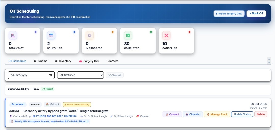
Task: Click the Surgery Kits briefcase icon
Action: [81, 61]
